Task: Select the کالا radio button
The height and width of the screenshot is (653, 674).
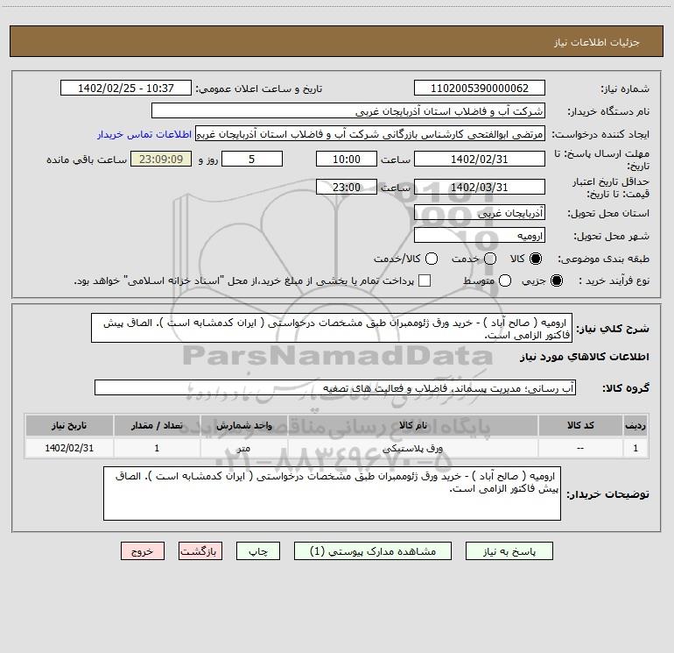Action: pyautogui.click(x=535, y=259)
